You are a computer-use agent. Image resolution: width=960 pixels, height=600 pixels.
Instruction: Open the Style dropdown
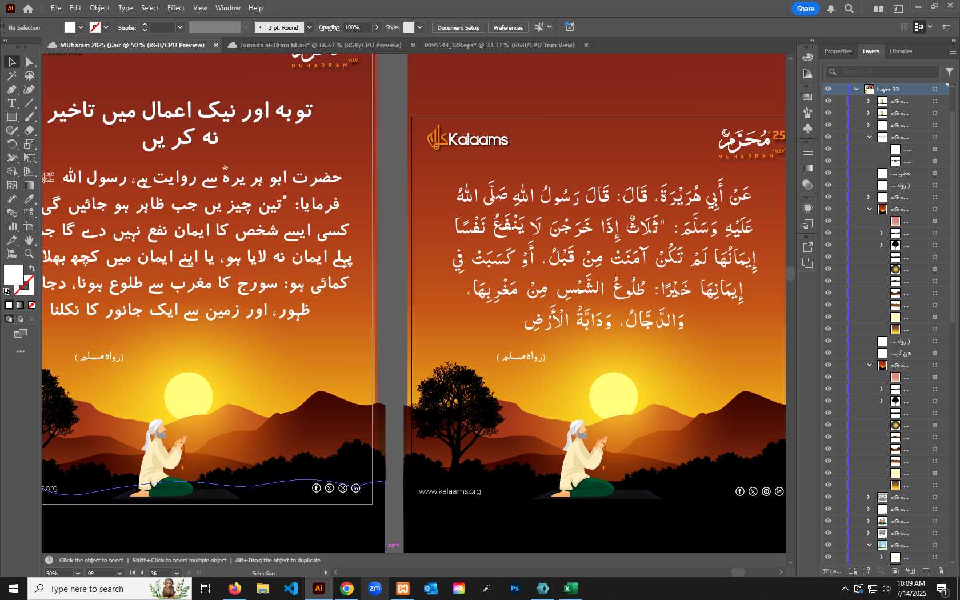pos(420,27)
